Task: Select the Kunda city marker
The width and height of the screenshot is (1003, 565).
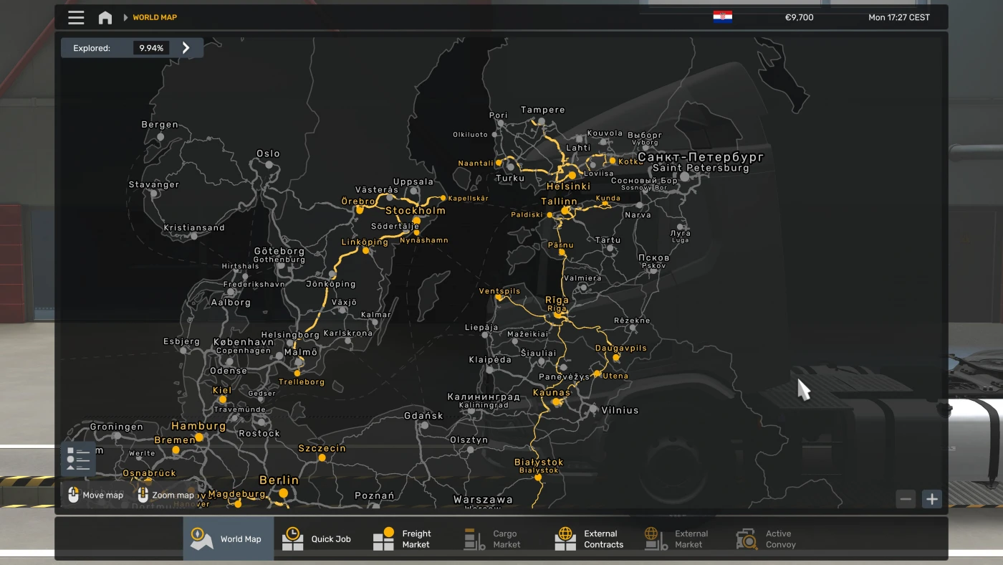Action: 605,204
